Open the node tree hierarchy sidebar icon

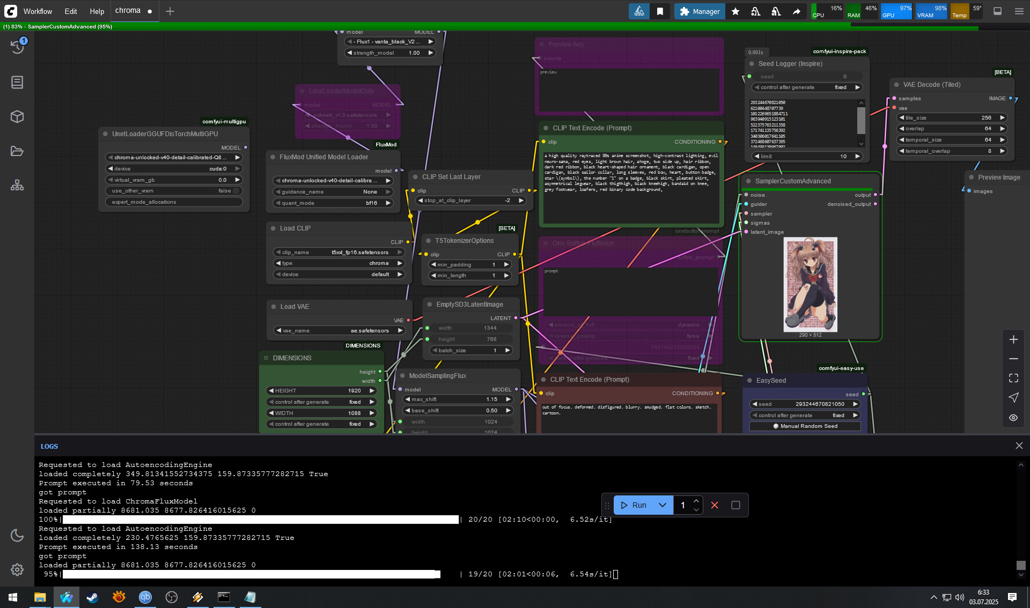(17, 186)
